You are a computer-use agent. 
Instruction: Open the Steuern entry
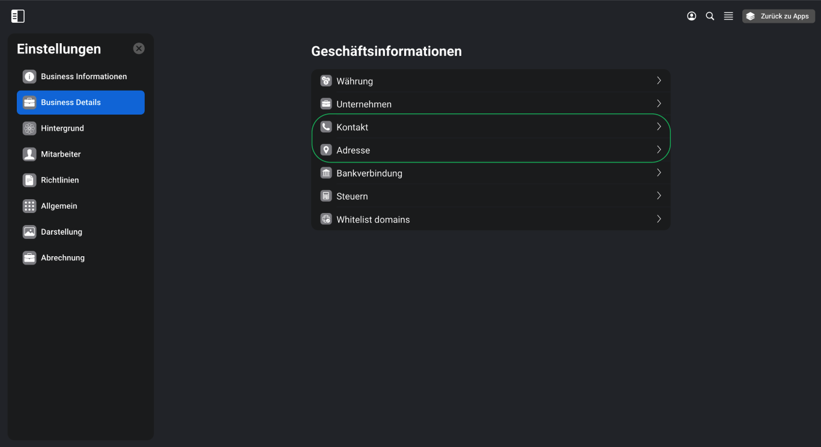491,196
